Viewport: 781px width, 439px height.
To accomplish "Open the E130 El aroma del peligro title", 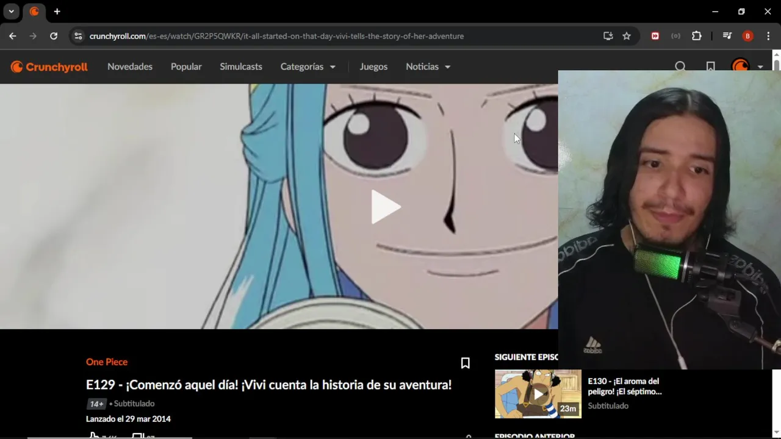I will coord(625,387).
